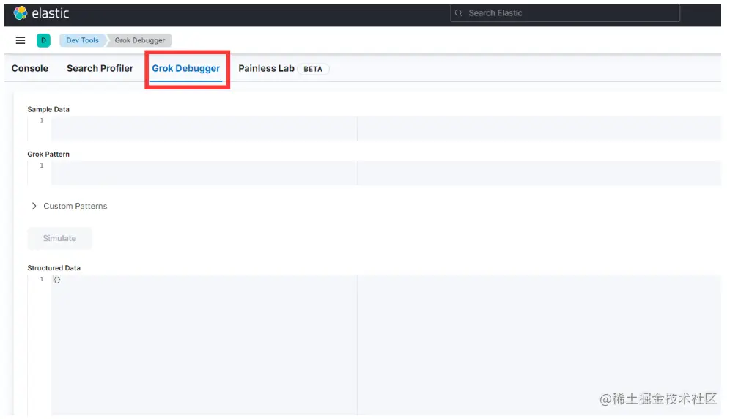Viewport: 730px width, 419px height.
Task: Open the green D space avatar
Action: tap(43, 40)
